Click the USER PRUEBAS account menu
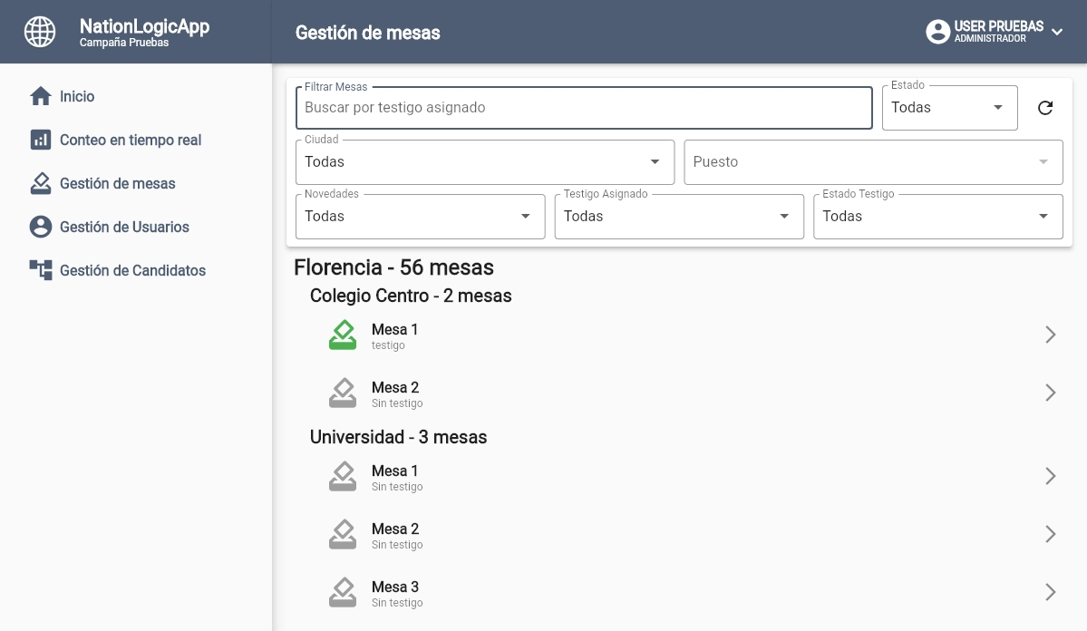This screenshot has height=631, width=1087. point(995,31)
